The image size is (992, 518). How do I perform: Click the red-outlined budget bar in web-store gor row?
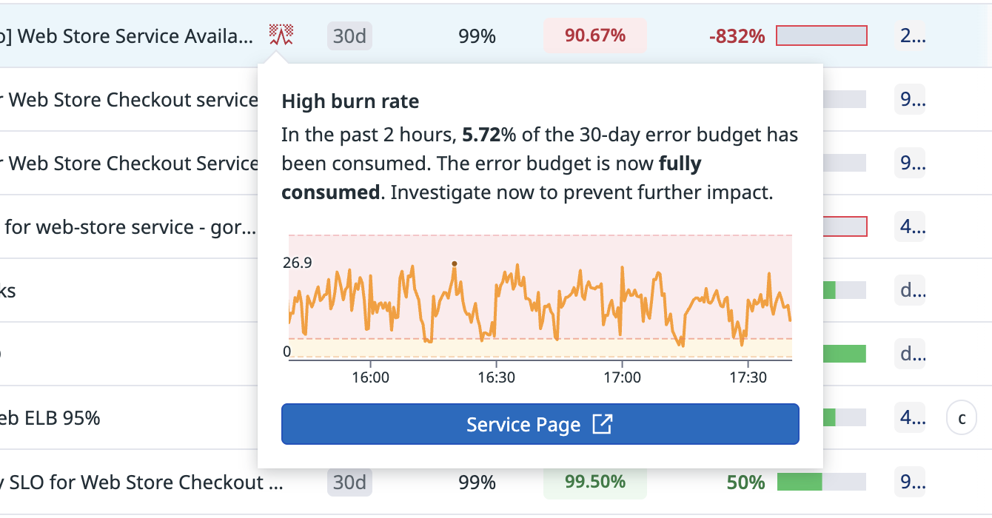pos(844,226)
